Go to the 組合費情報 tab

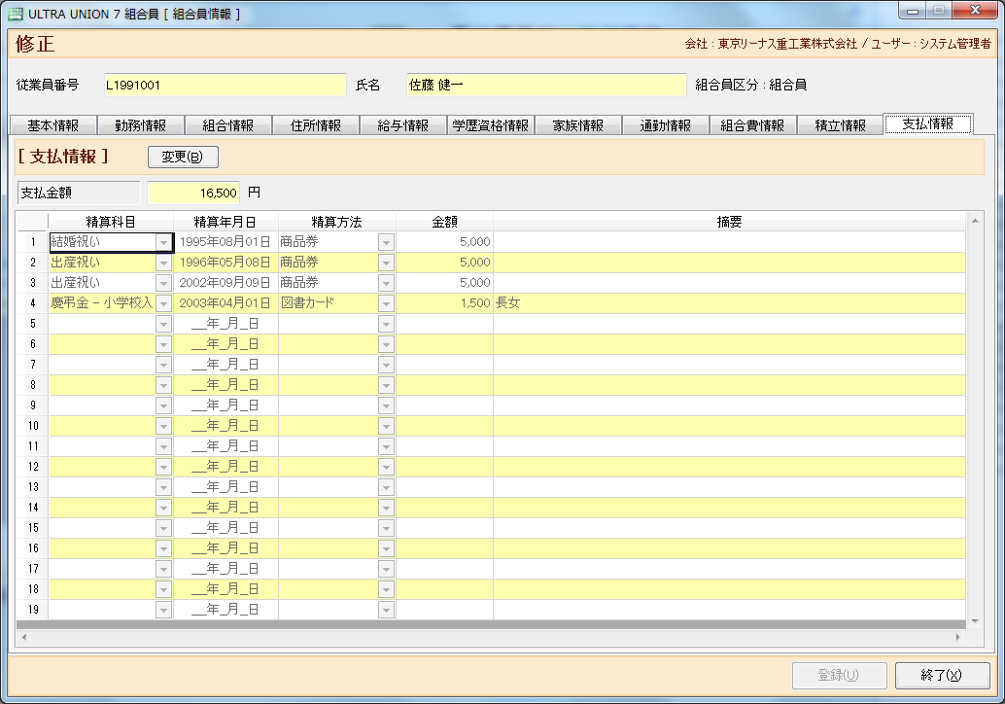(753, 125)
